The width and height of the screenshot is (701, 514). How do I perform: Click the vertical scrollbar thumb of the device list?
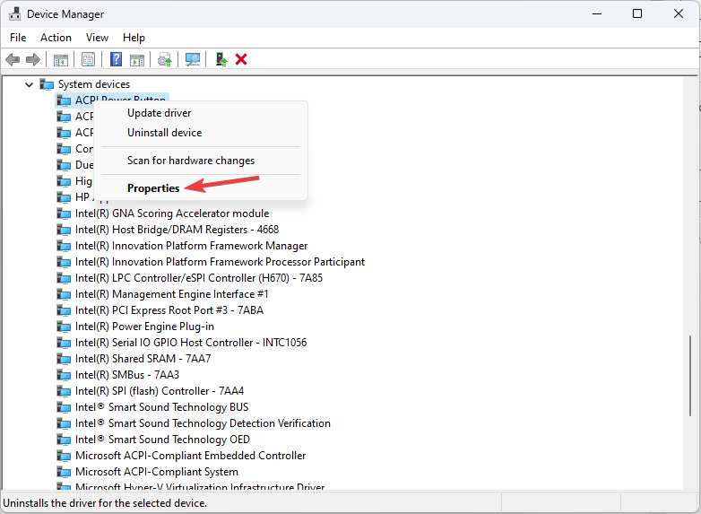pyautogui.click(x=691, y=376)
